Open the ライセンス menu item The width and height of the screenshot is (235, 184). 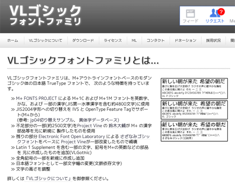[113, 40]
